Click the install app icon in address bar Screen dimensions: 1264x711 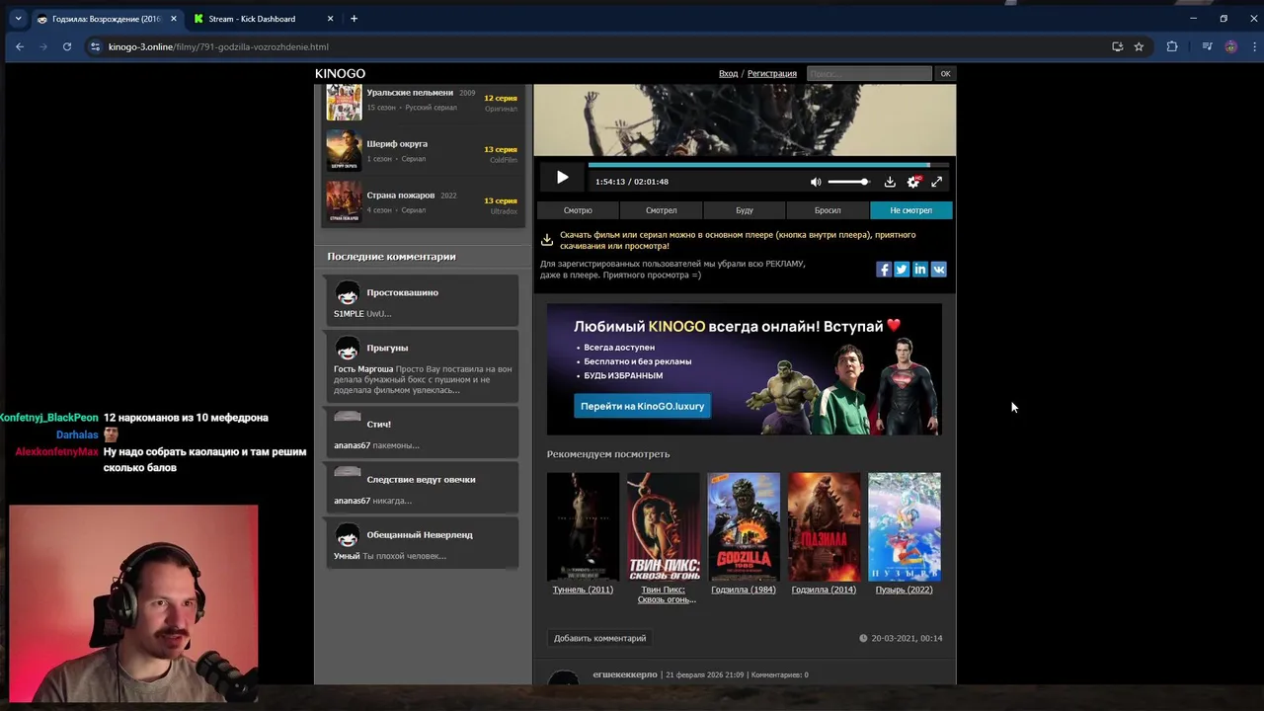tap(1117, 46)
